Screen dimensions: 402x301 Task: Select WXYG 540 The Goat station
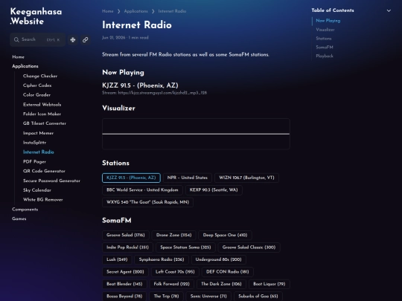coord(147,202)
